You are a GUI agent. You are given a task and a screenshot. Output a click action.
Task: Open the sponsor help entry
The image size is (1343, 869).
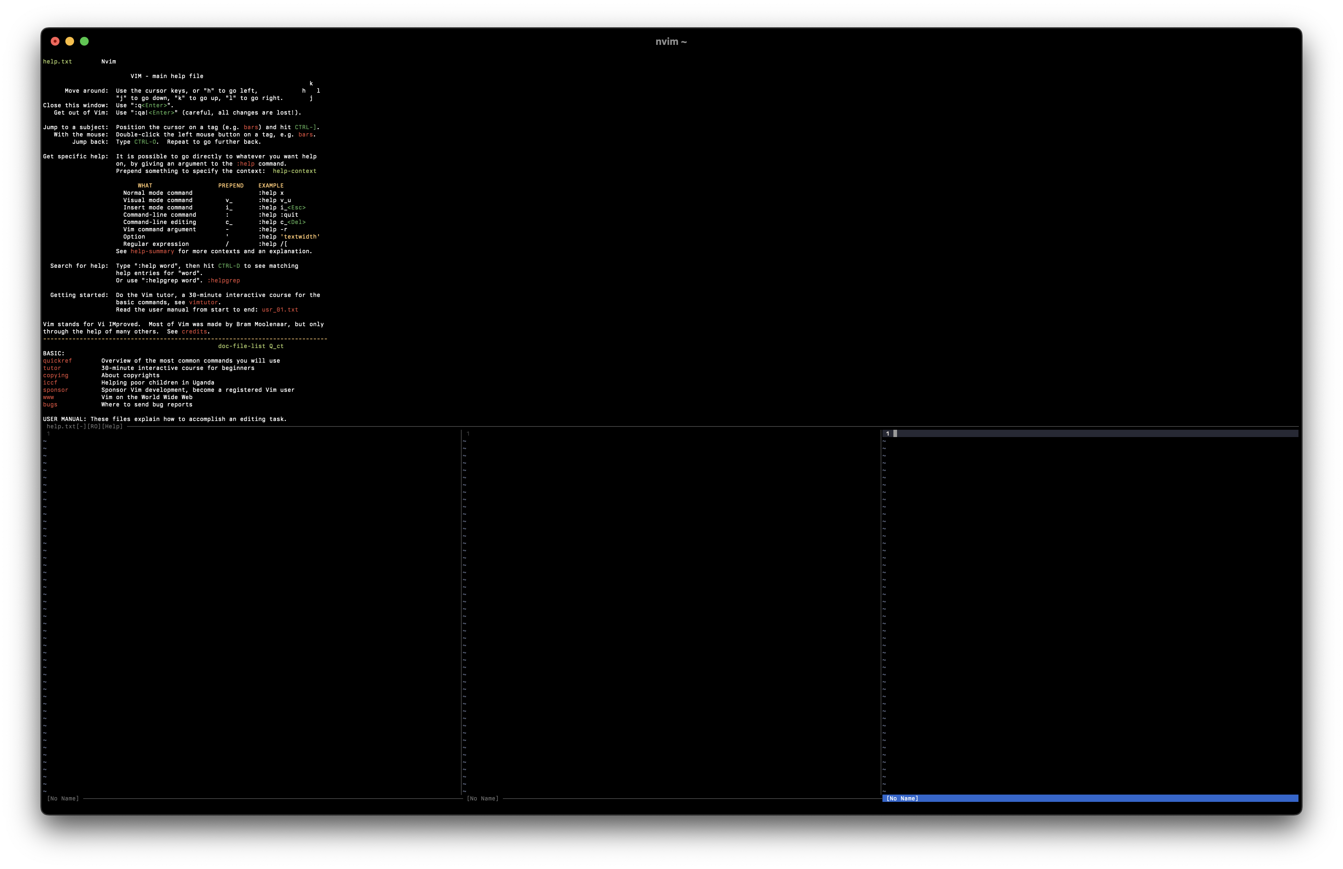[55, 390]
